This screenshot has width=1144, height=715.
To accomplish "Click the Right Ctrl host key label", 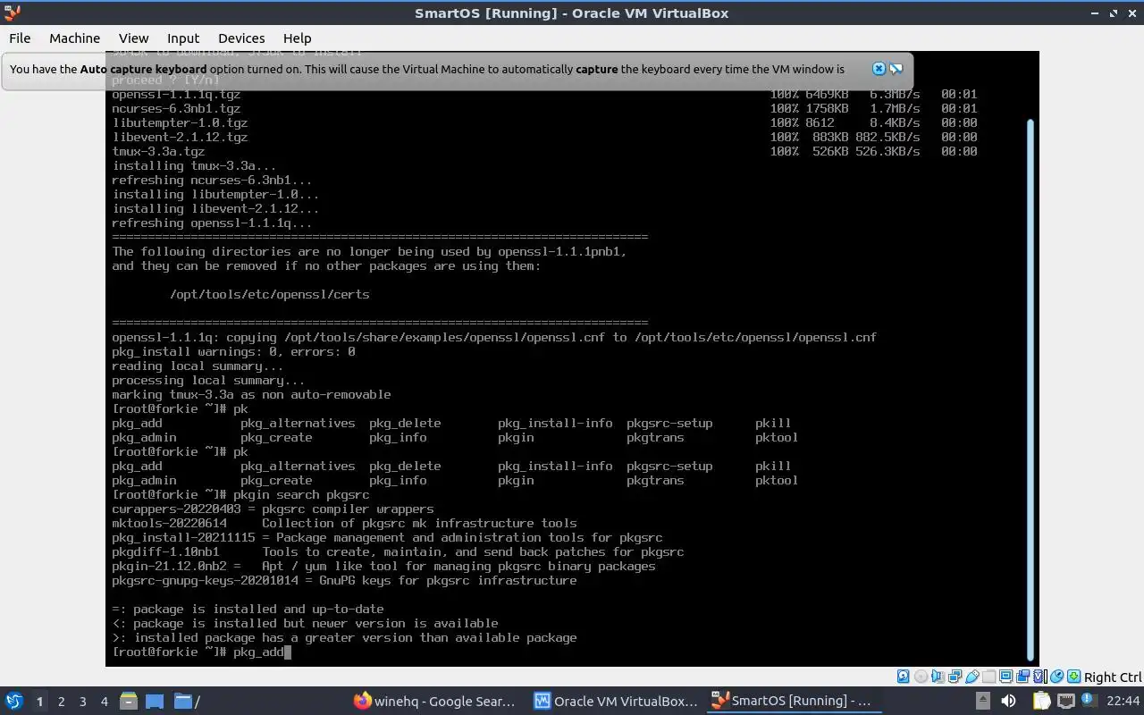I will [x=1113, y=677].
